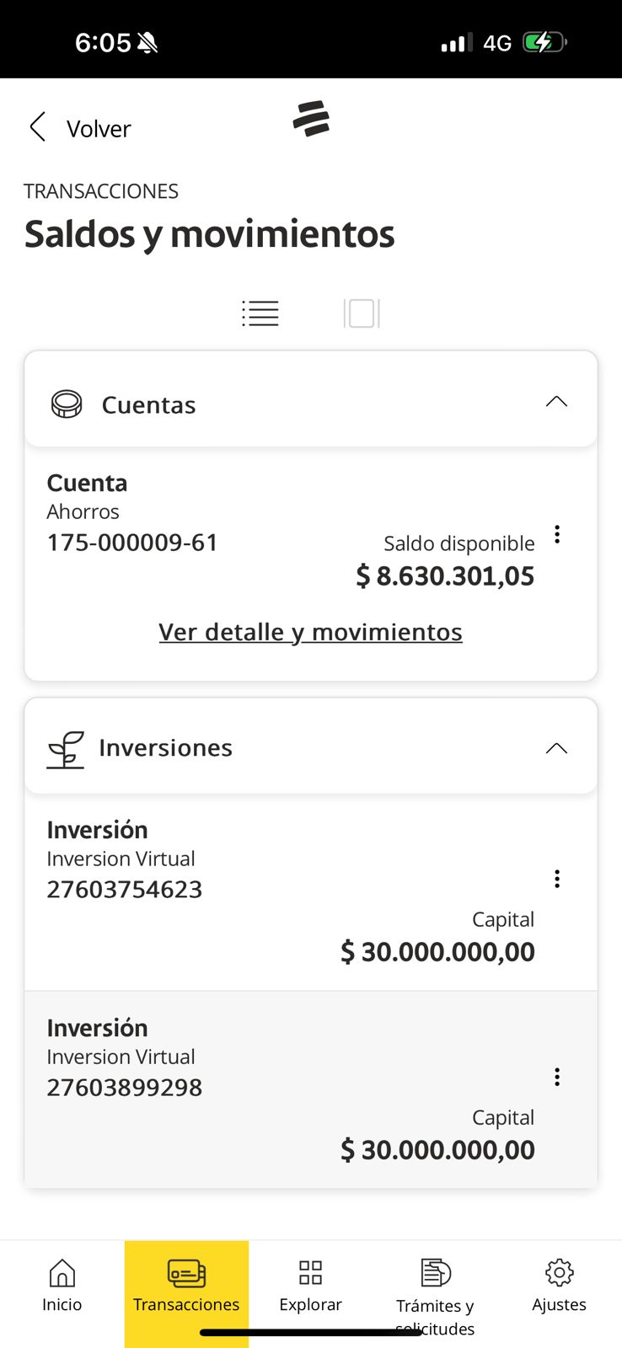Screen dimensions: 622x1348
Task: Switch to card carousel view layout
Action: pyautogui.click(x=362, y=313)
